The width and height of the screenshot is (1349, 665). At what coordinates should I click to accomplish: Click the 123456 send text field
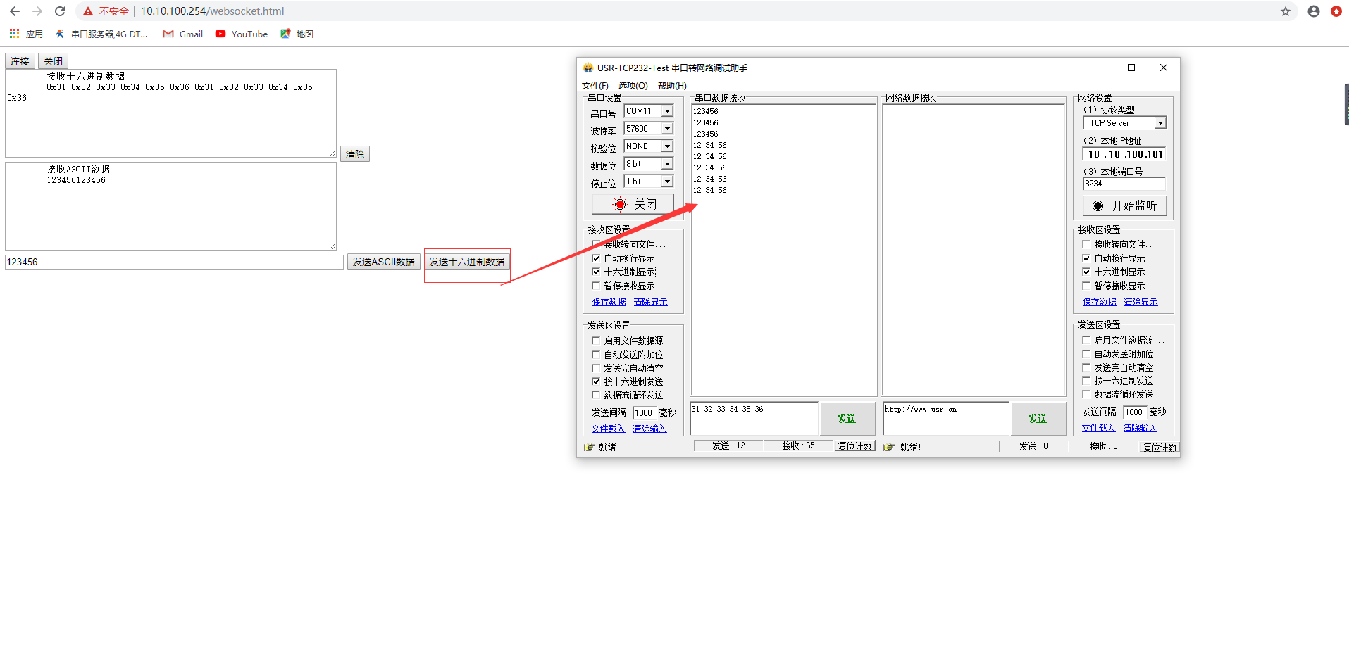tap(174, 262)
